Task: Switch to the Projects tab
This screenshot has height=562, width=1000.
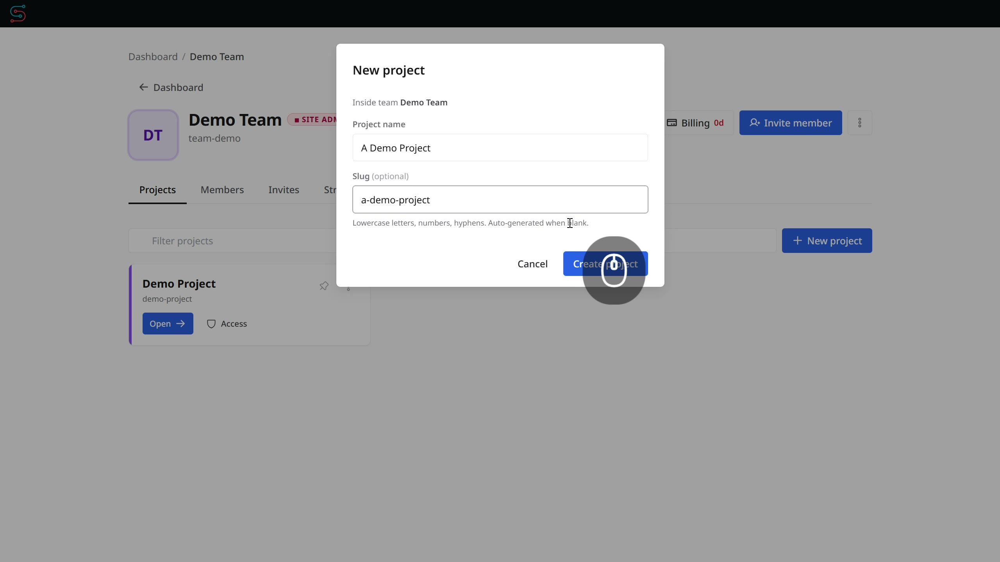Action: click(157, 190)
